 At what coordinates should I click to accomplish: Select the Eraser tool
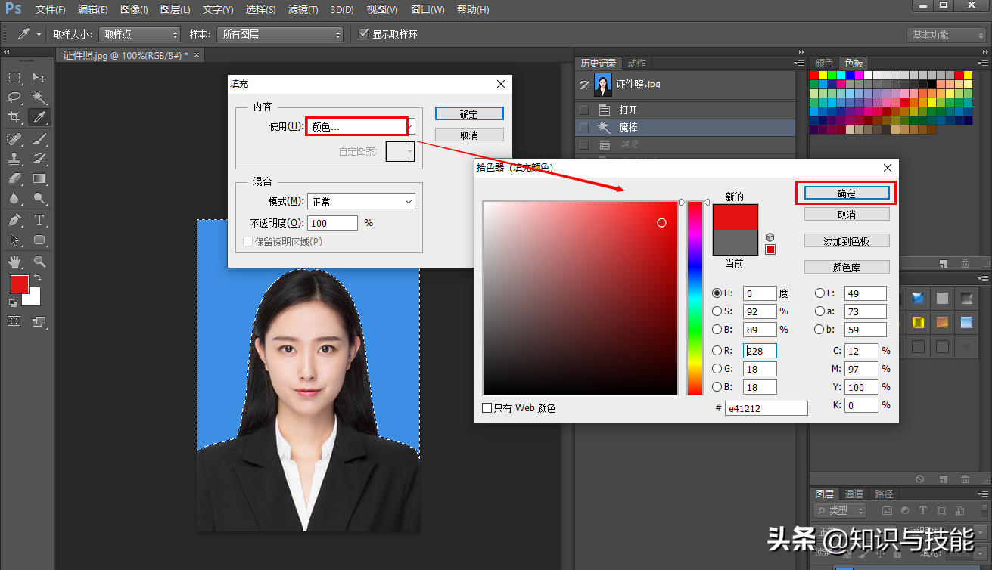point(14,178)
